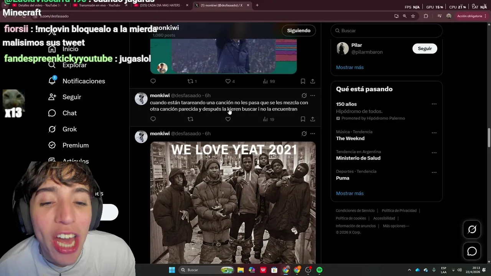Open more options for Puma trend
This screenshot has height=276, width=491.
434,172
